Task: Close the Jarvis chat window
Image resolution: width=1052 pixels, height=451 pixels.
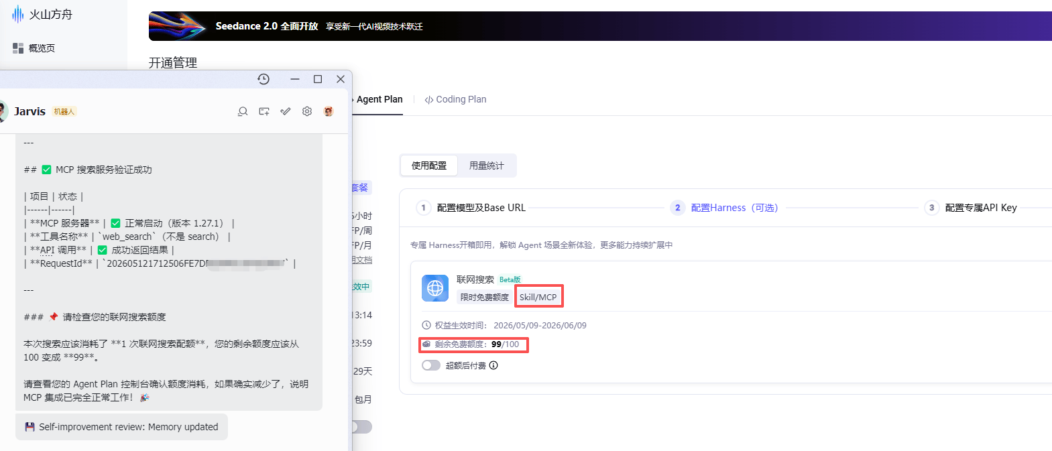Action: point(341,79)
